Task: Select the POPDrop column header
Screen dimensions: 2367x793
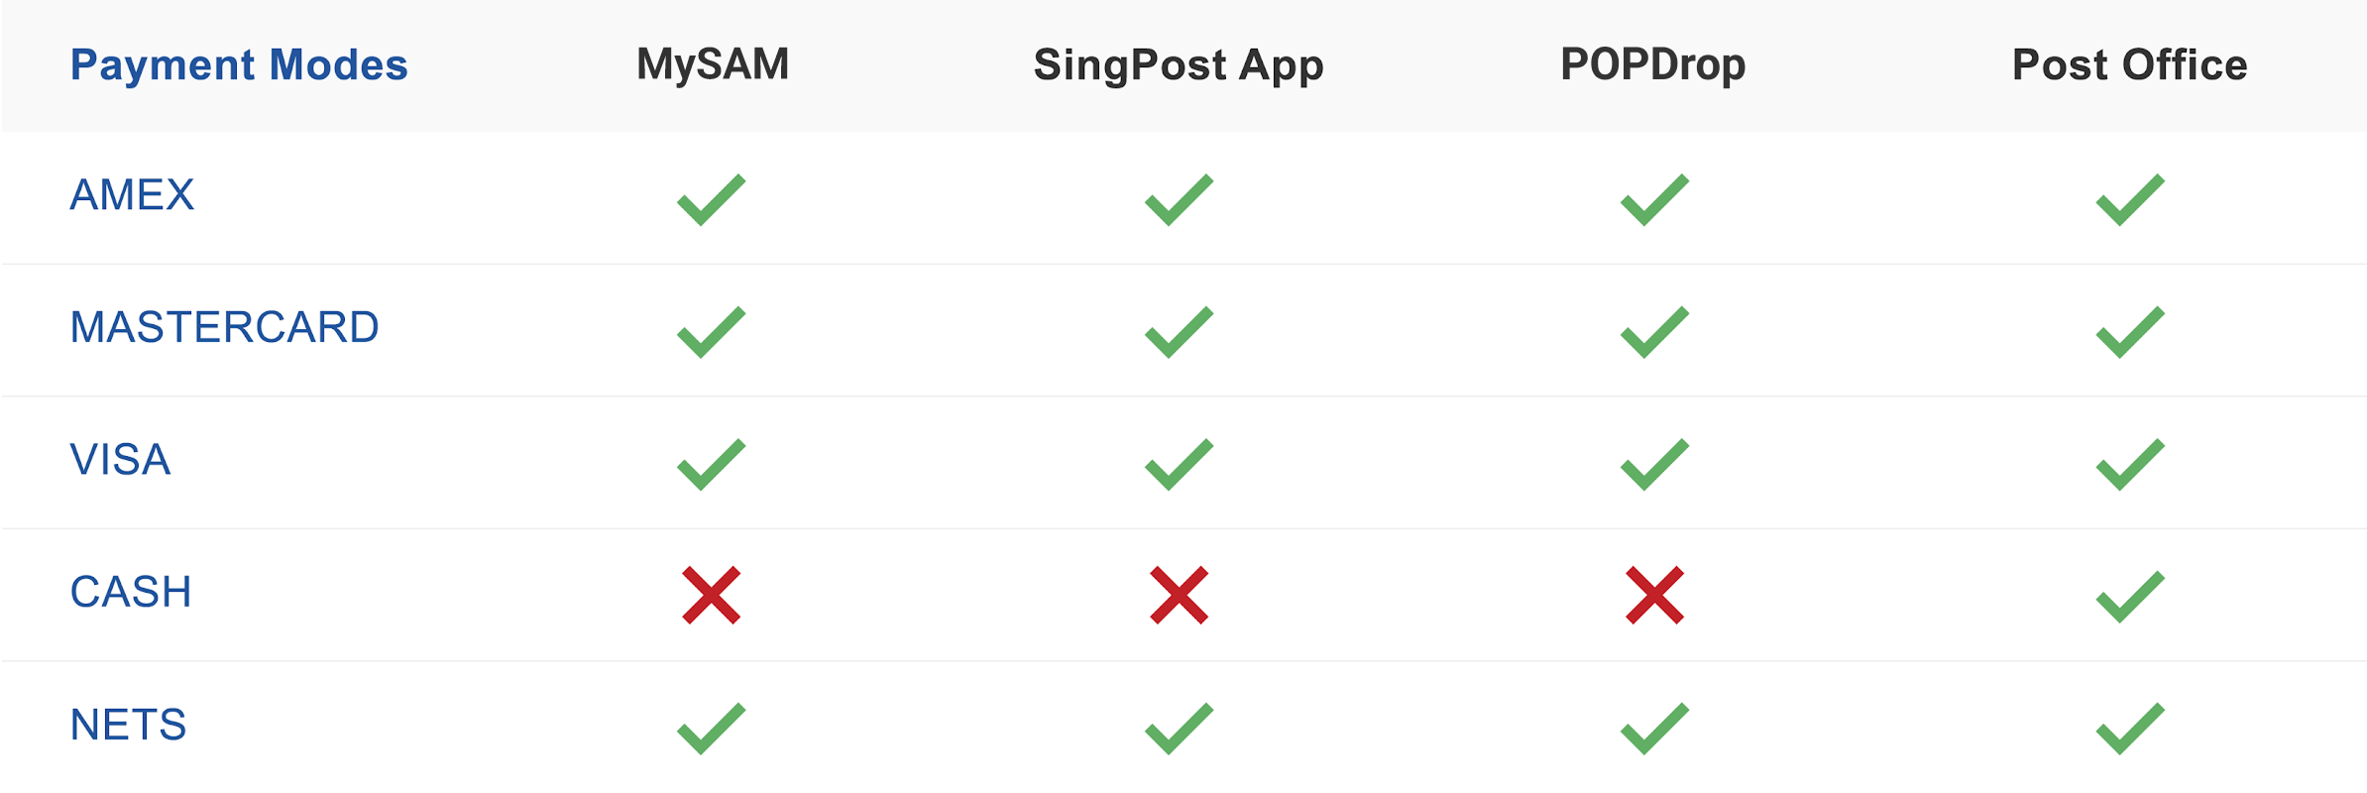Action: pos(1652,65)
